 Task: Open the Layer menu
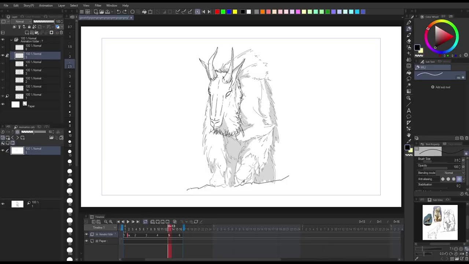coord(62,5)
